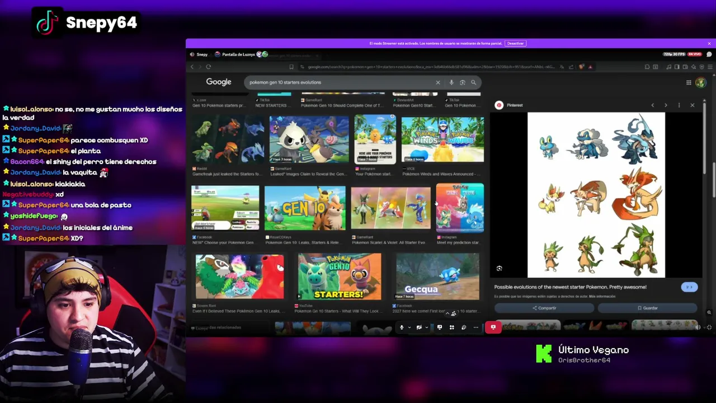The image size is (716, 403).
Task: Click the Google logo
Action: (x=219, y=82)
